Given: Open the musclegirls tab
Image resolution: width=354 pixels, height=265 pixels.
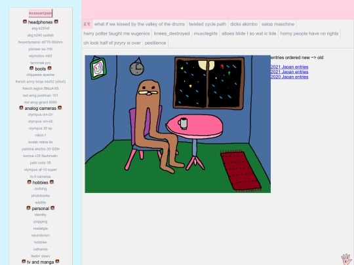Looking at the screenshot, I should [206, 33].
